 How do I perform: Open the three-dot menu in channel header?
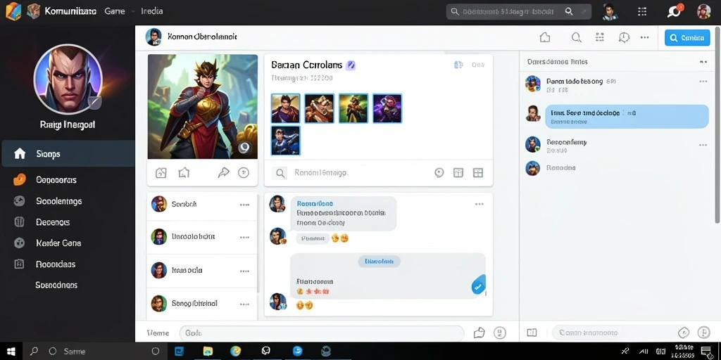[x=645, y=38]
